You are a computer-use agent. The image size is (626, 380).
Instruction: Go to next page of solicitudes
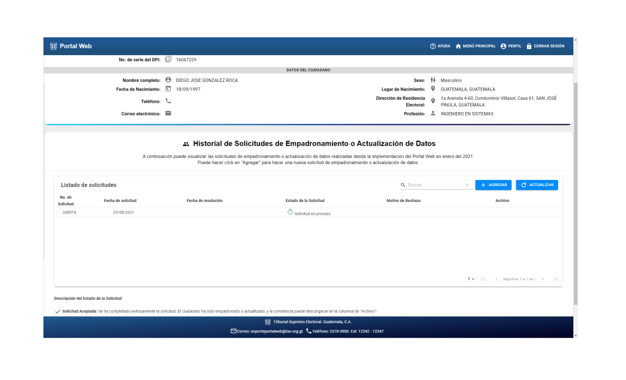pyautogui.click(x=542, y=279)
